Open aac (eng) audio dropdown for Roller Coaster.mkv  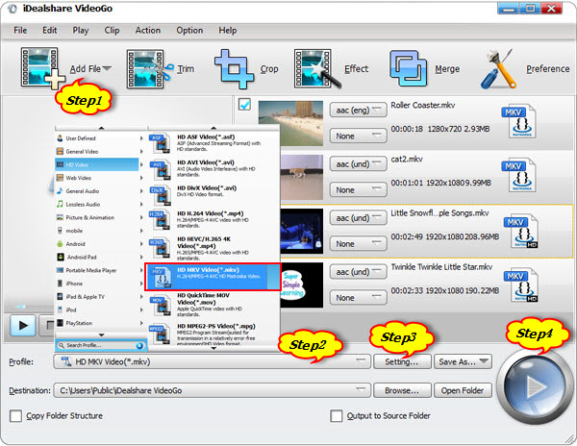pos(358,110)
